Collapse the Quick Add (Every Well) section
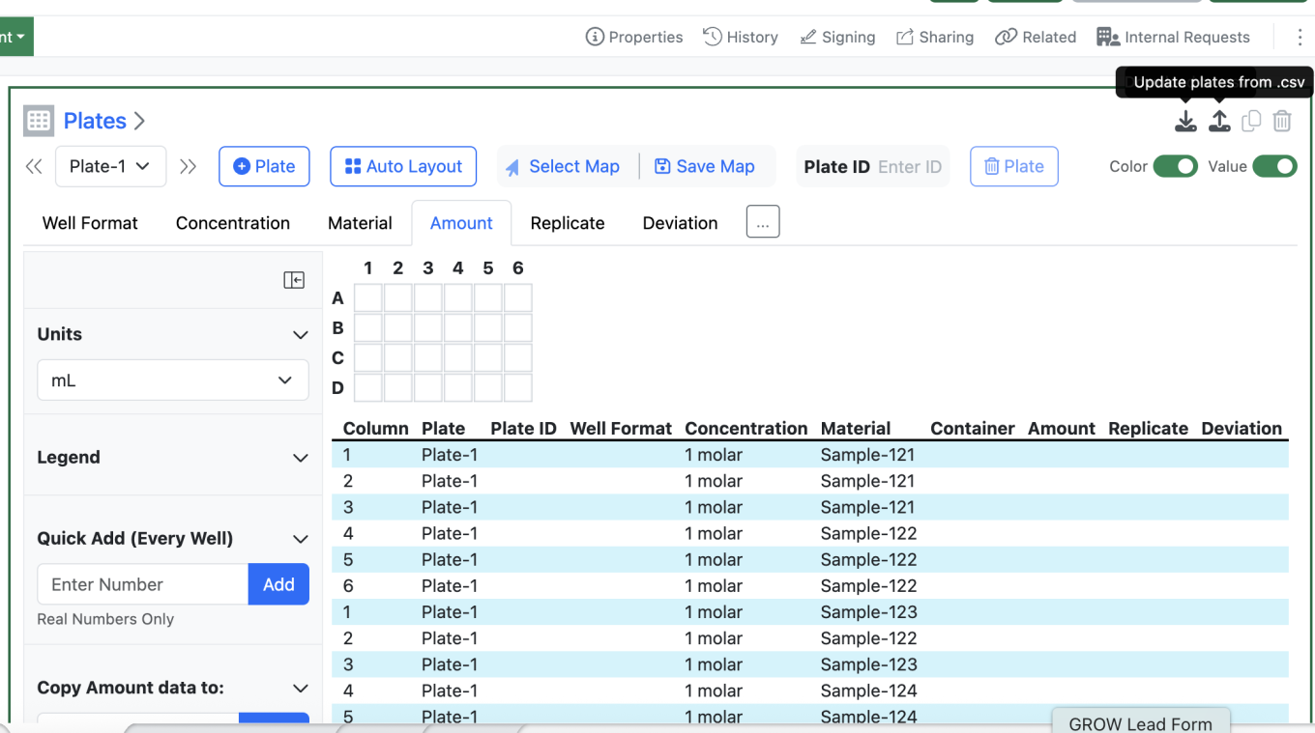 [300, 539]
